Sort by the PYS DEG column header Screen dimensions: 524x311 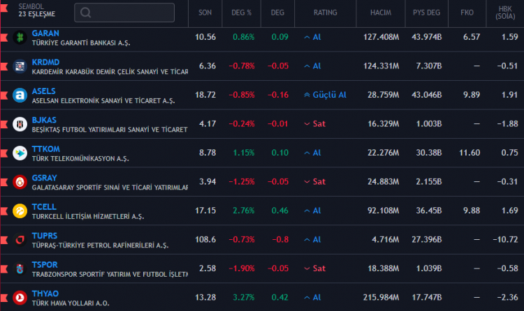(426, 13)
